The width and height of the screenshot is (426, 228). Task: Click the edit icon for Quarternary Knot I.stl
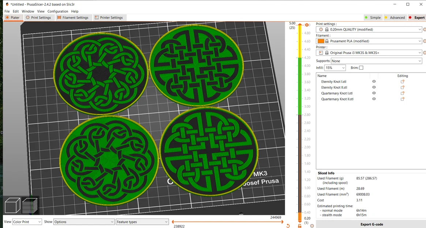[x=403, y=93]
